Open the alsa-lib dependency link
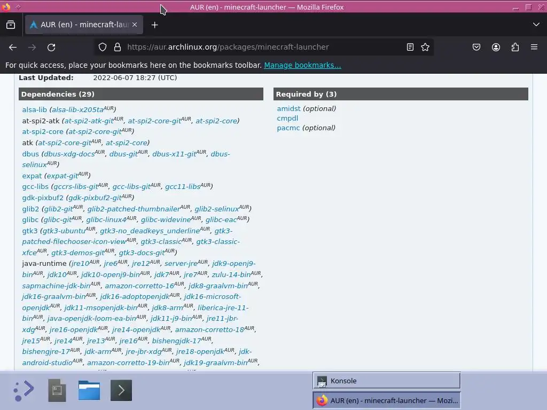 [x=34, y=109]
